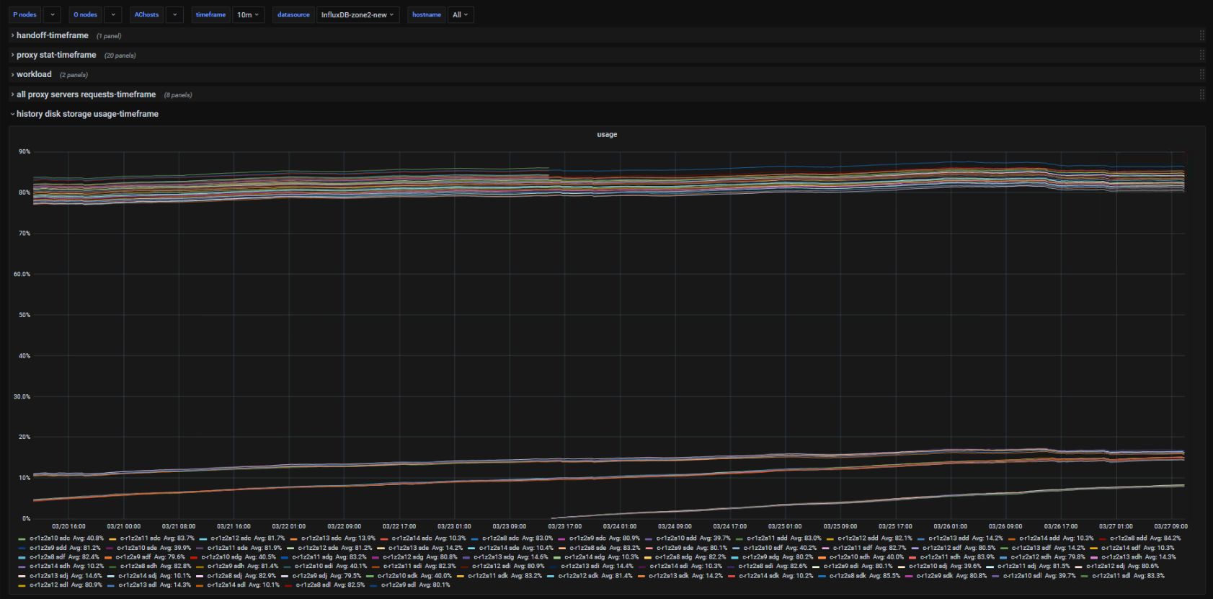Open the AChosts variable dropdown
Image resolution: width=1213 pixels, height=599 pixels.
[174, 14]
